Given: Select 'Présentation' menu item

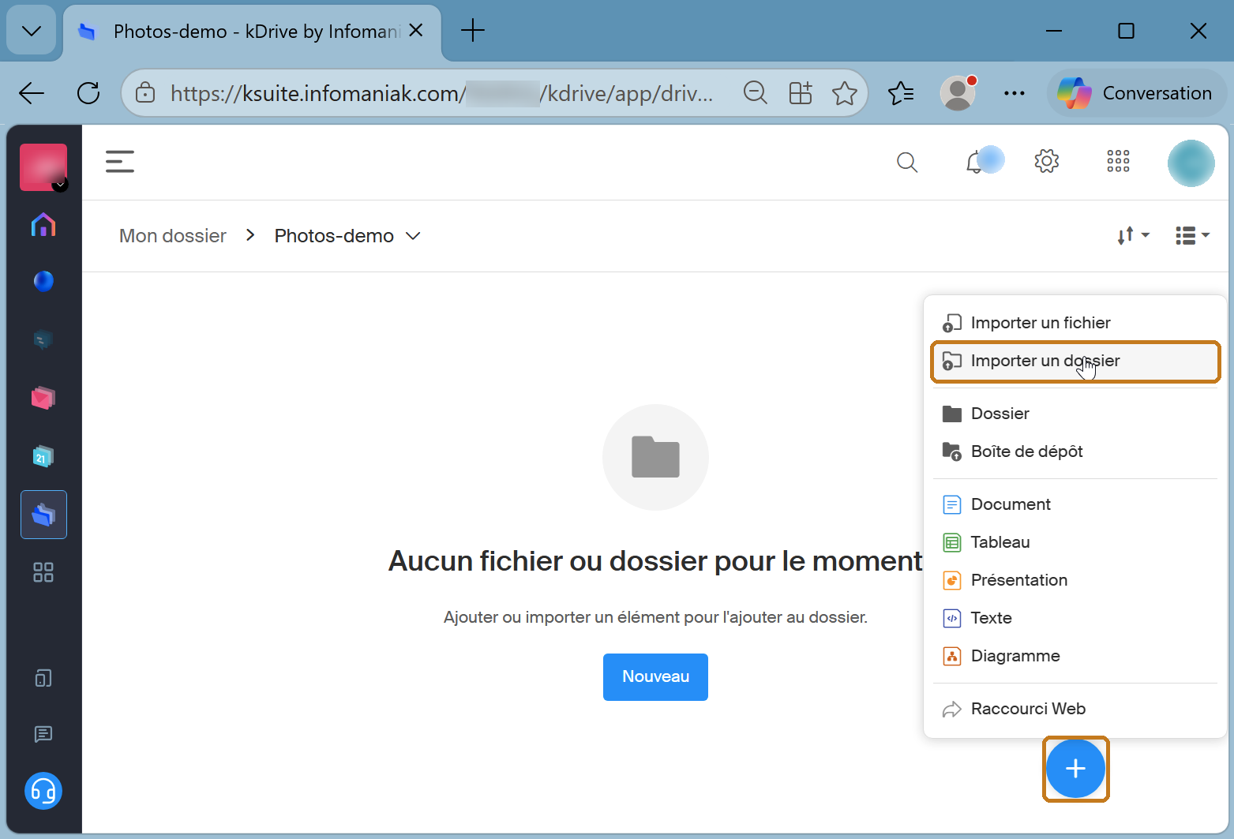Looking at the screenshot, I should click(x=1075, y=580).
